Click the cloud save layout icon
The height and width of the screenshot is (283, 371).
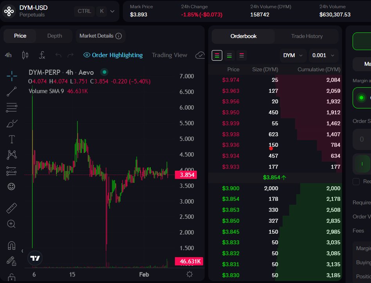click(200, 55)
